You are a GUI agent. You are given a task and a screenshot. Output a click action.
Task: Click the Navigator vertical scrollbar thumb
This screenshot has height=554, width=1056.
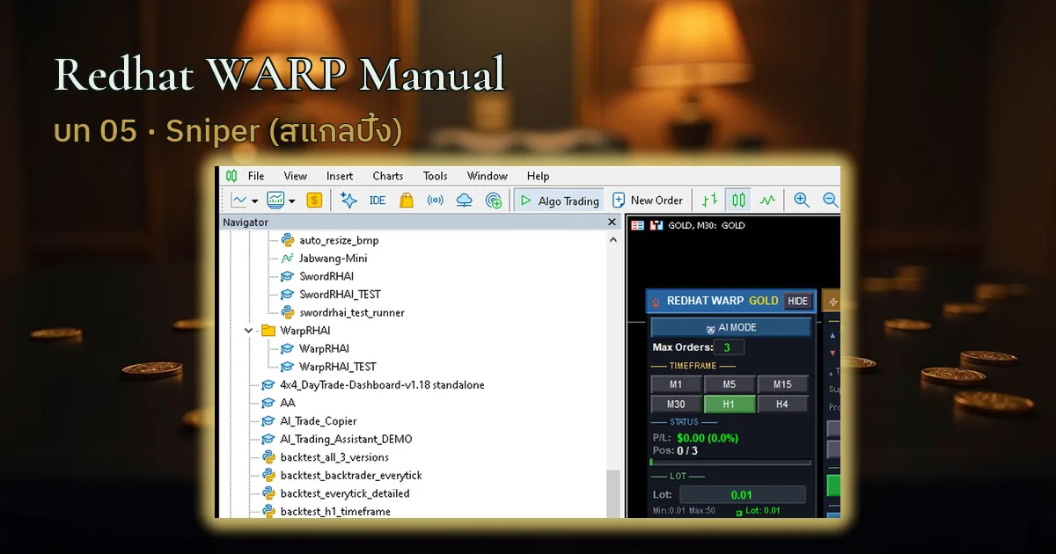(613, 493)
